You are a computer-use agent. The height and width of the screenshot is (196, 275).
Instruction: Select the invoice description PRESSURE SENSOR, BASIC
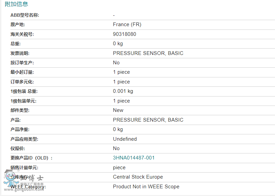(148, 53)
